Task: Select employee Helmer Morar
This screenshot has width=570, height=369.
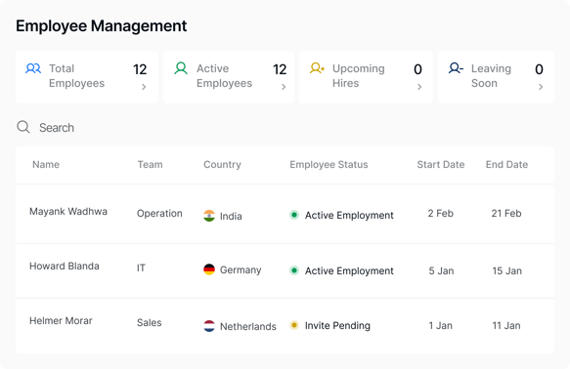Action: [x=61, y=321]
